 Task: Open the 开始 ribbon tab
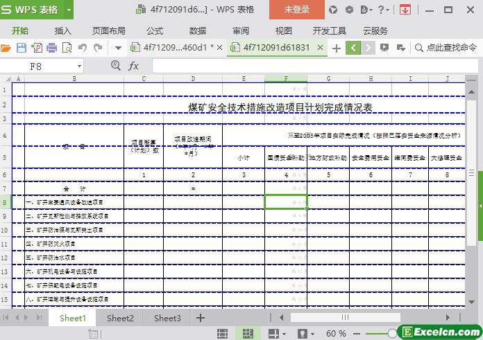[x=20, y=30]
